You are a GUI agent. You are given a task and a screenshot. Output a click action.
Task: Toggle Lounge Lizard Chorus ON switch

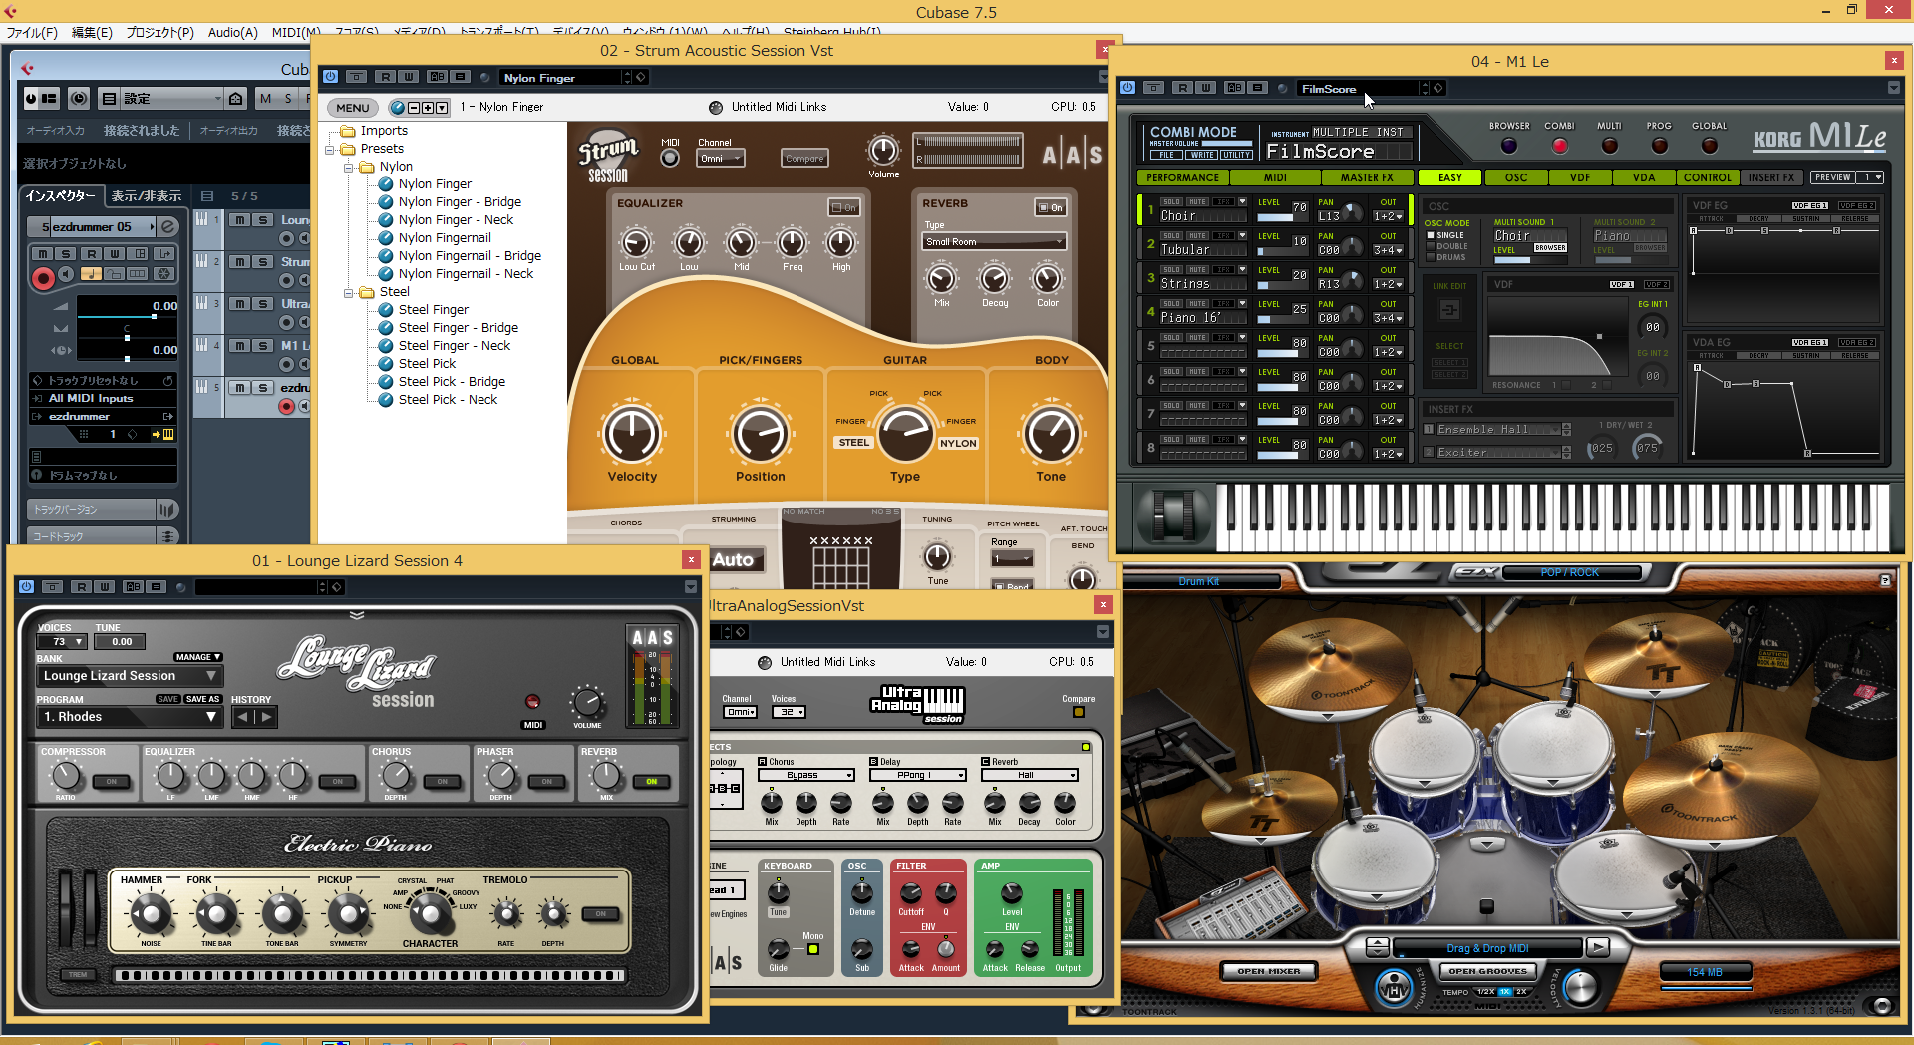(x=442, y=781)
